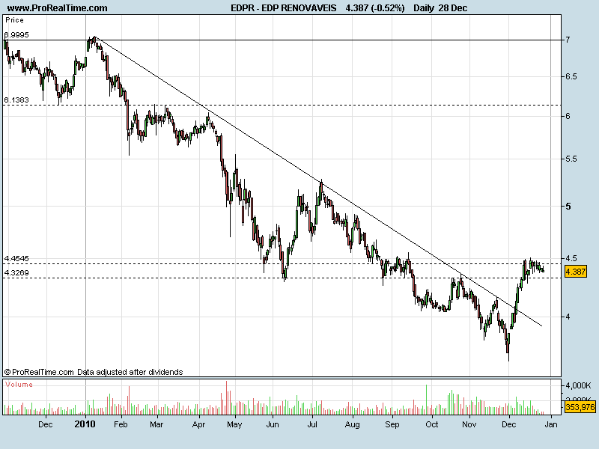Click the Oct label on time axis
The image size is (599, 449).
pos(432,424)
